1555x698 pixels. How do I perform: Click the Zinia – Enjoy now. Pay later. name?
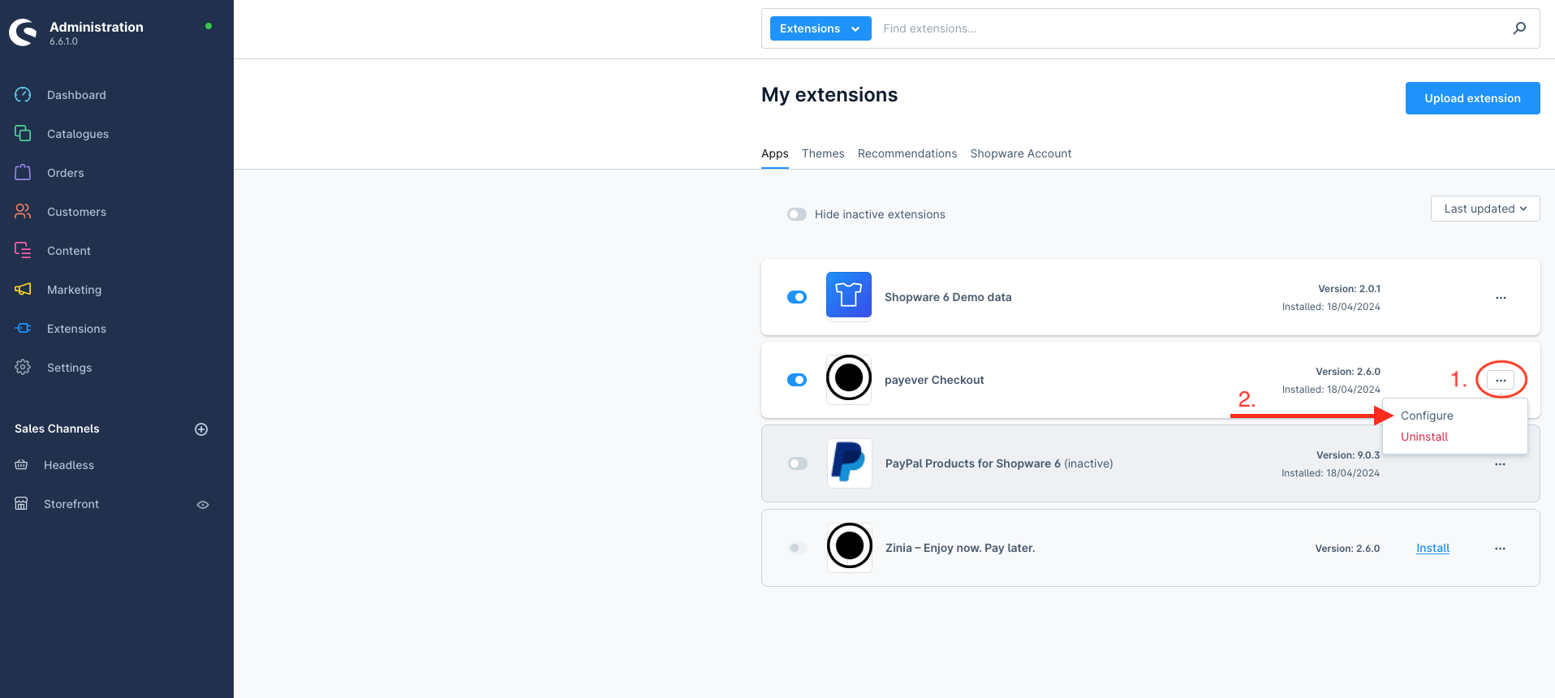click(x=960, y=548)
